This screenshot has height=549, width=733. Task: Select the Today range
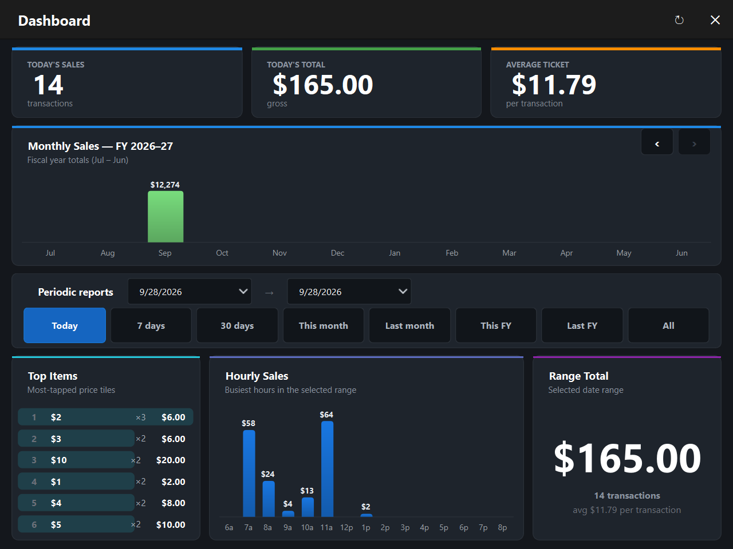(65, 325)
